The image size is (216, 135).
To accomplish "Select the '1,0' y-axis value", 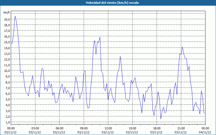I will [8, 122].
